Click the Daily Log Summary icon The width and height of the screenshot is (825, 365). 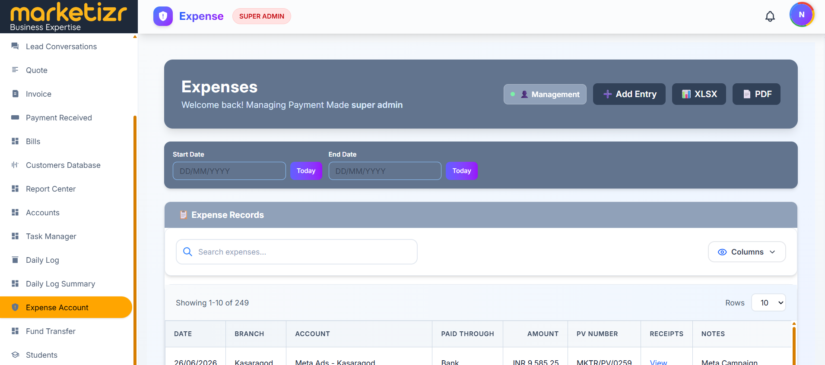[x=15, y=283]
